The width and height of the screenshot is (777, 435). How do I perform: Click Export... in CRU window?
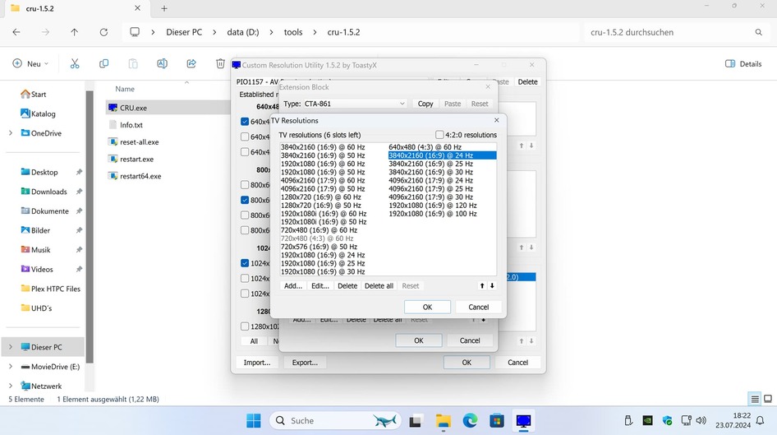(x=305, y=363)
